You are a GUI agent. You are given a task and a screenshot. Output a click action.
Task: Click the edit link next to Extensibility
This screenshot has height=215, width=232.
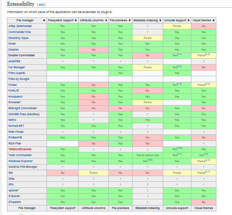[x=41, y=5]
